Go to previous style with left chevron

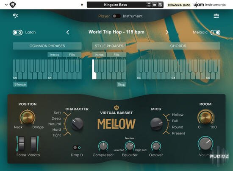tap(68, 32)
